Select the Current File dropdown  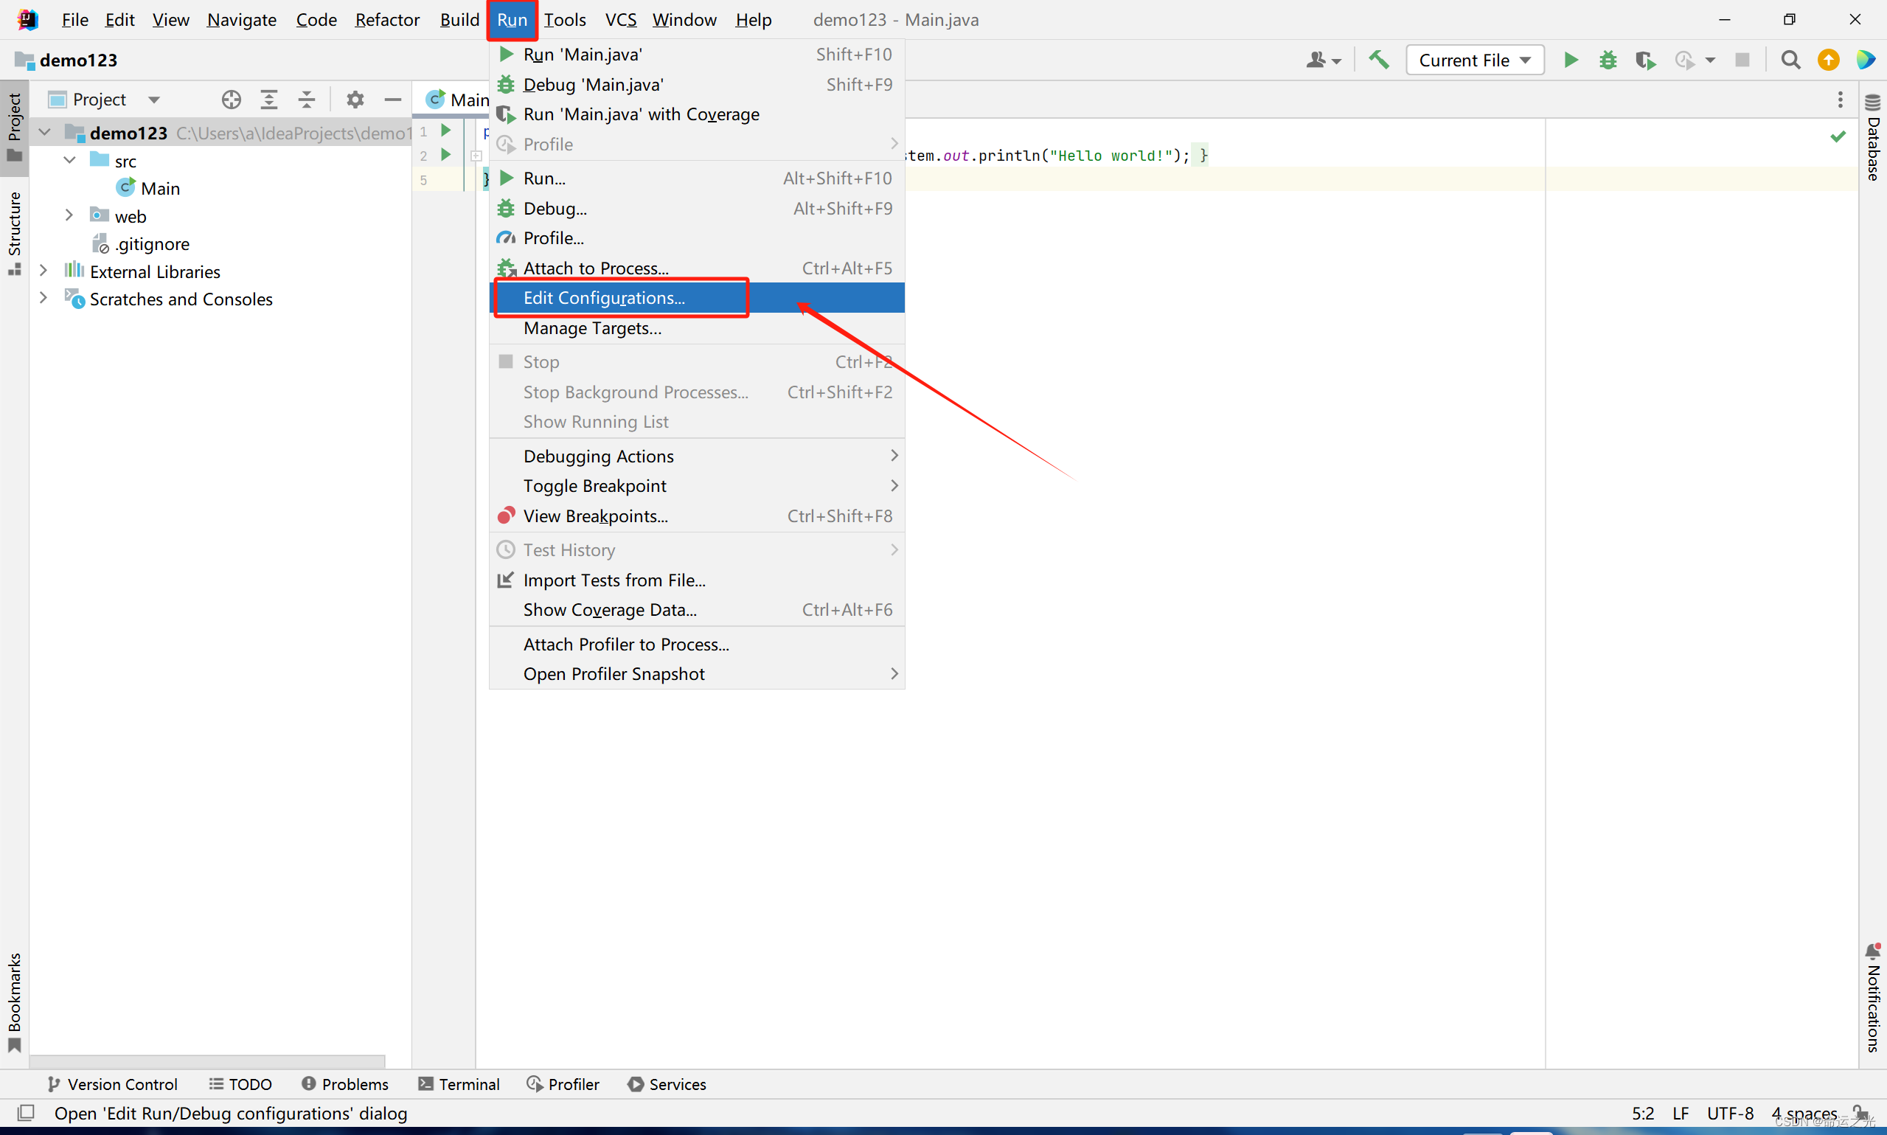[1470, 59]
